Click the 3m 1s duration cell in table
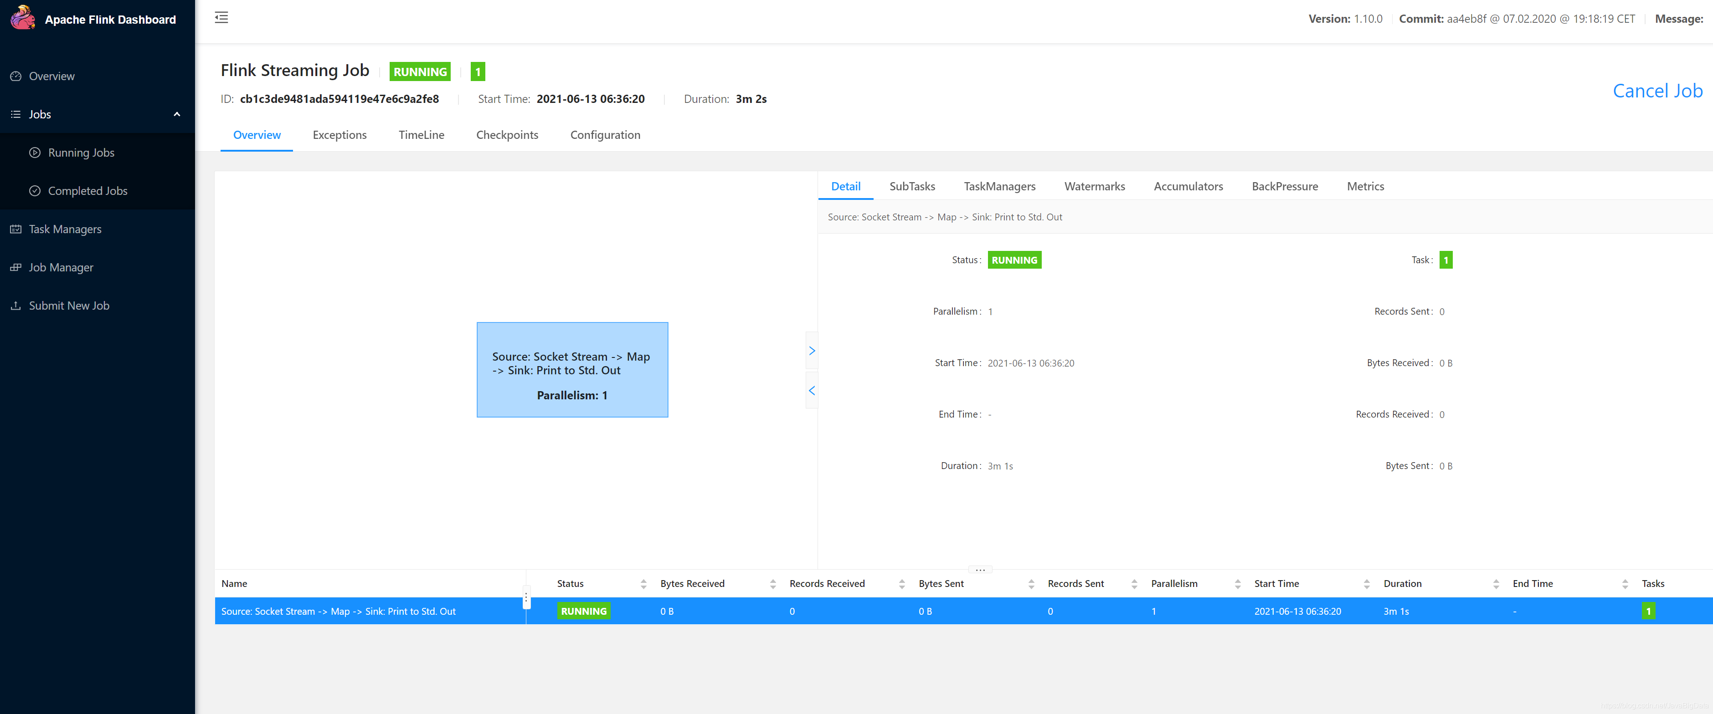Image resolution: width=1713 pixels, height=714 pixels. click(1396, 612)
